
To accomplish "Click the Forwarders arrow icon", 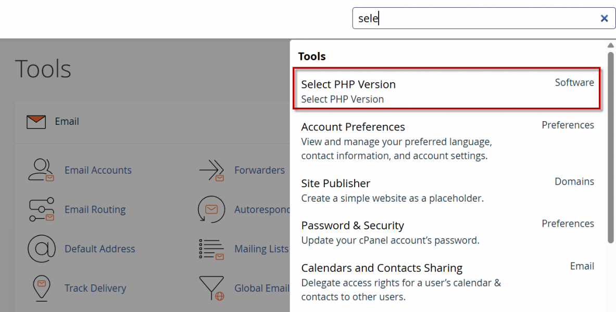I will 211,170.
